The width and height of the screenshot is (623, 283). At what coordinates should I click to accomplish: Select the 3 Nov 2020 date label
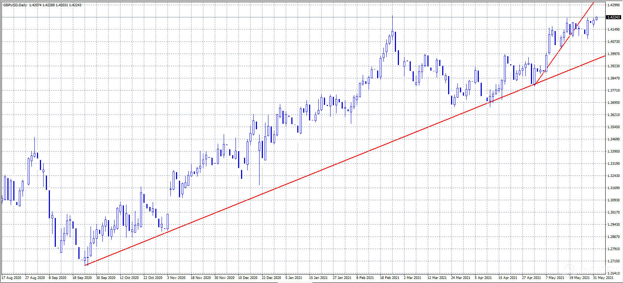(176, 277)
